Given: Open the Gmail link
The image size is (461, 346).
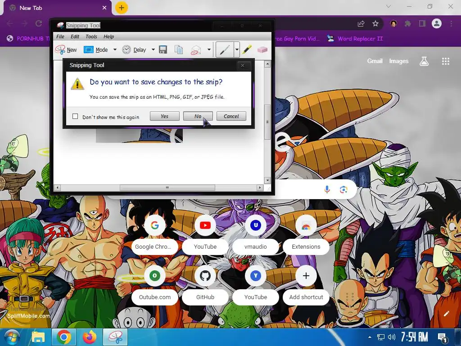Looking at the screenshot, I should coord(375,61).
